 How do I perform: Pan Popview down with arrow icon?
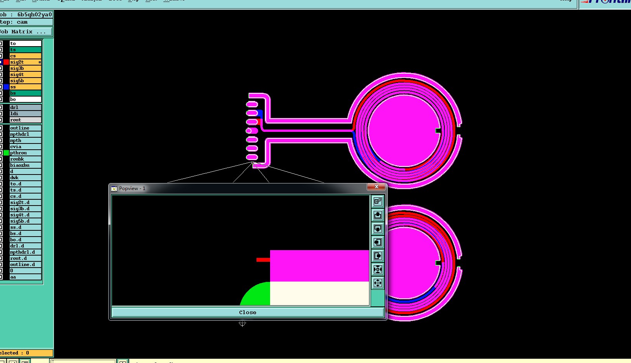(378, 228)
